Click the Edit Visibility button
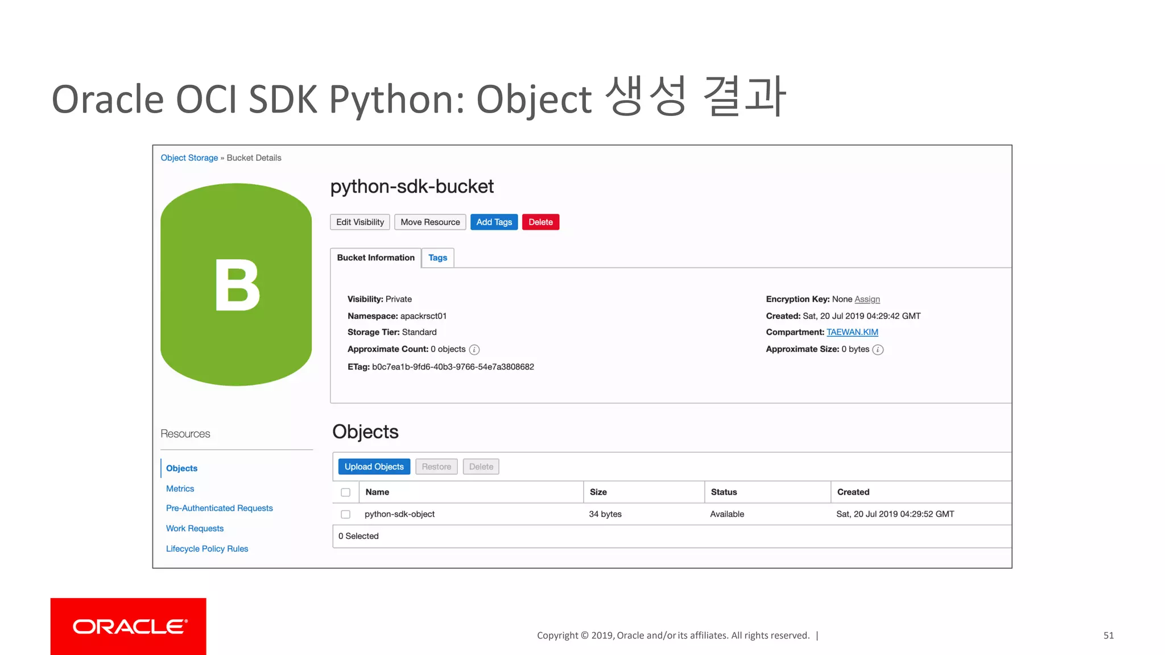 click(360, 222)
